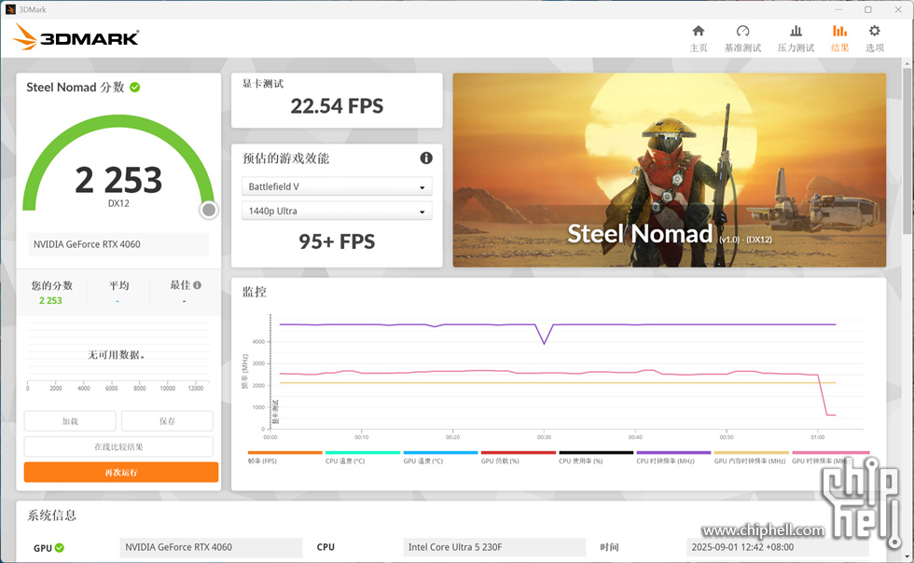Toggle 帧率 (FPS) orange legend
This screenshot has height=563, width=914.
click(x=284, y=458)
